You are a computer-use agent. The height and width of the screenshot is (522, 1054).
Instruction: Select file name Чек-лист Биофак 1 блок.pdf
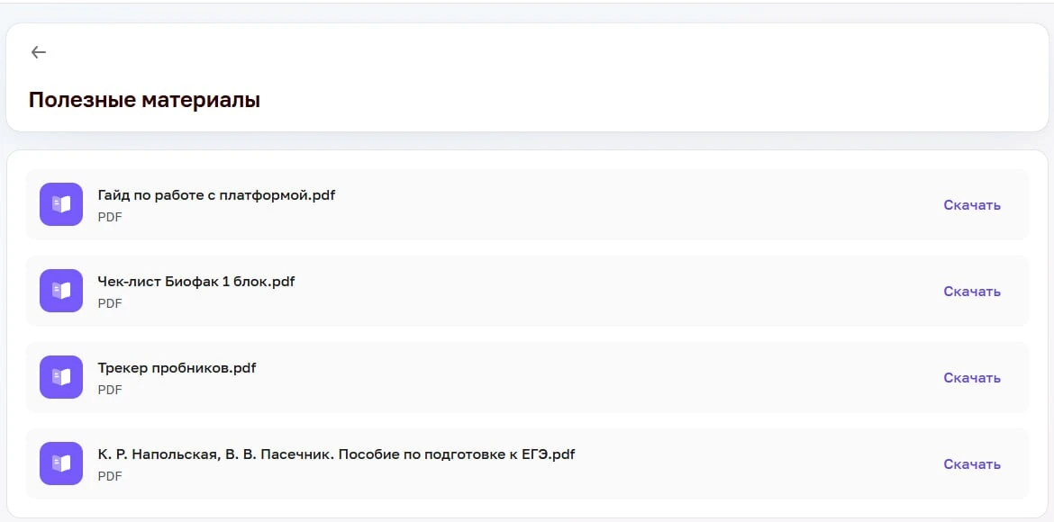[196, 282]
